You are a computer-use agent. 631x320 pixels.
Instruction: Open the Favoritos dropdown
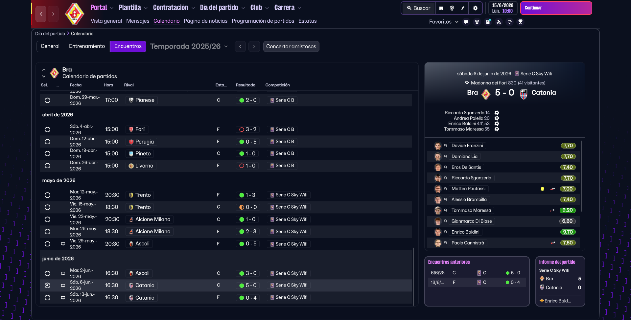(444, 22)
